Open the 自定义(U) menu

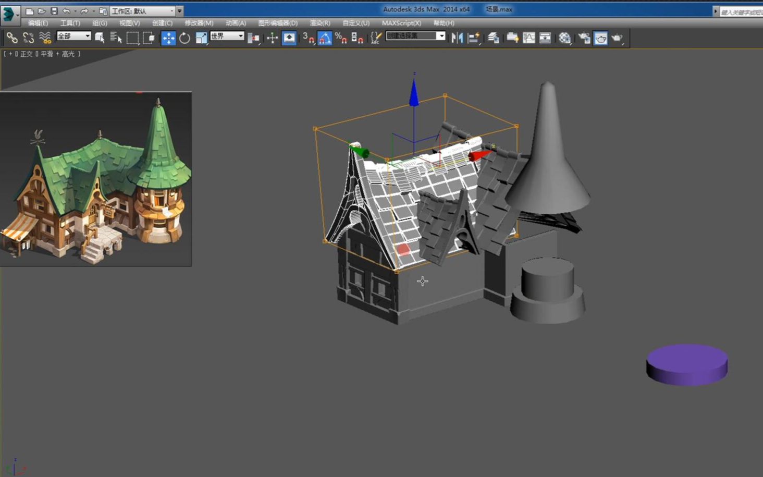point(356,23)
